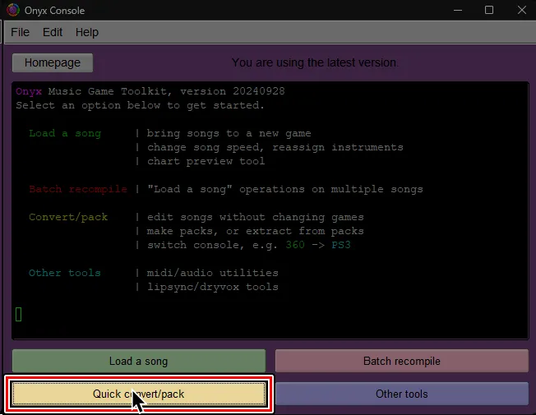Click 'lipsync/dryvox tools' line

(x=213, y=287)
